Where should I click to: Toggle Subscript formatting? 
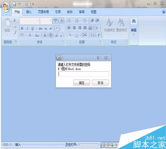[46, 28]
